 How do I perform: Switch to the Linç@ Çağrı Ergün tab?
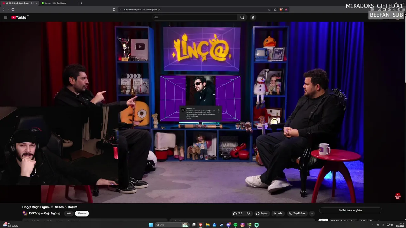(x=20, y=3)
